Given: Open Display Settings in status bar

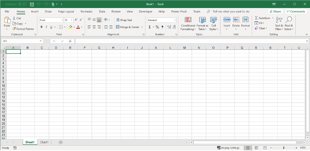Looking at the screenshot, I should point(228,148).
